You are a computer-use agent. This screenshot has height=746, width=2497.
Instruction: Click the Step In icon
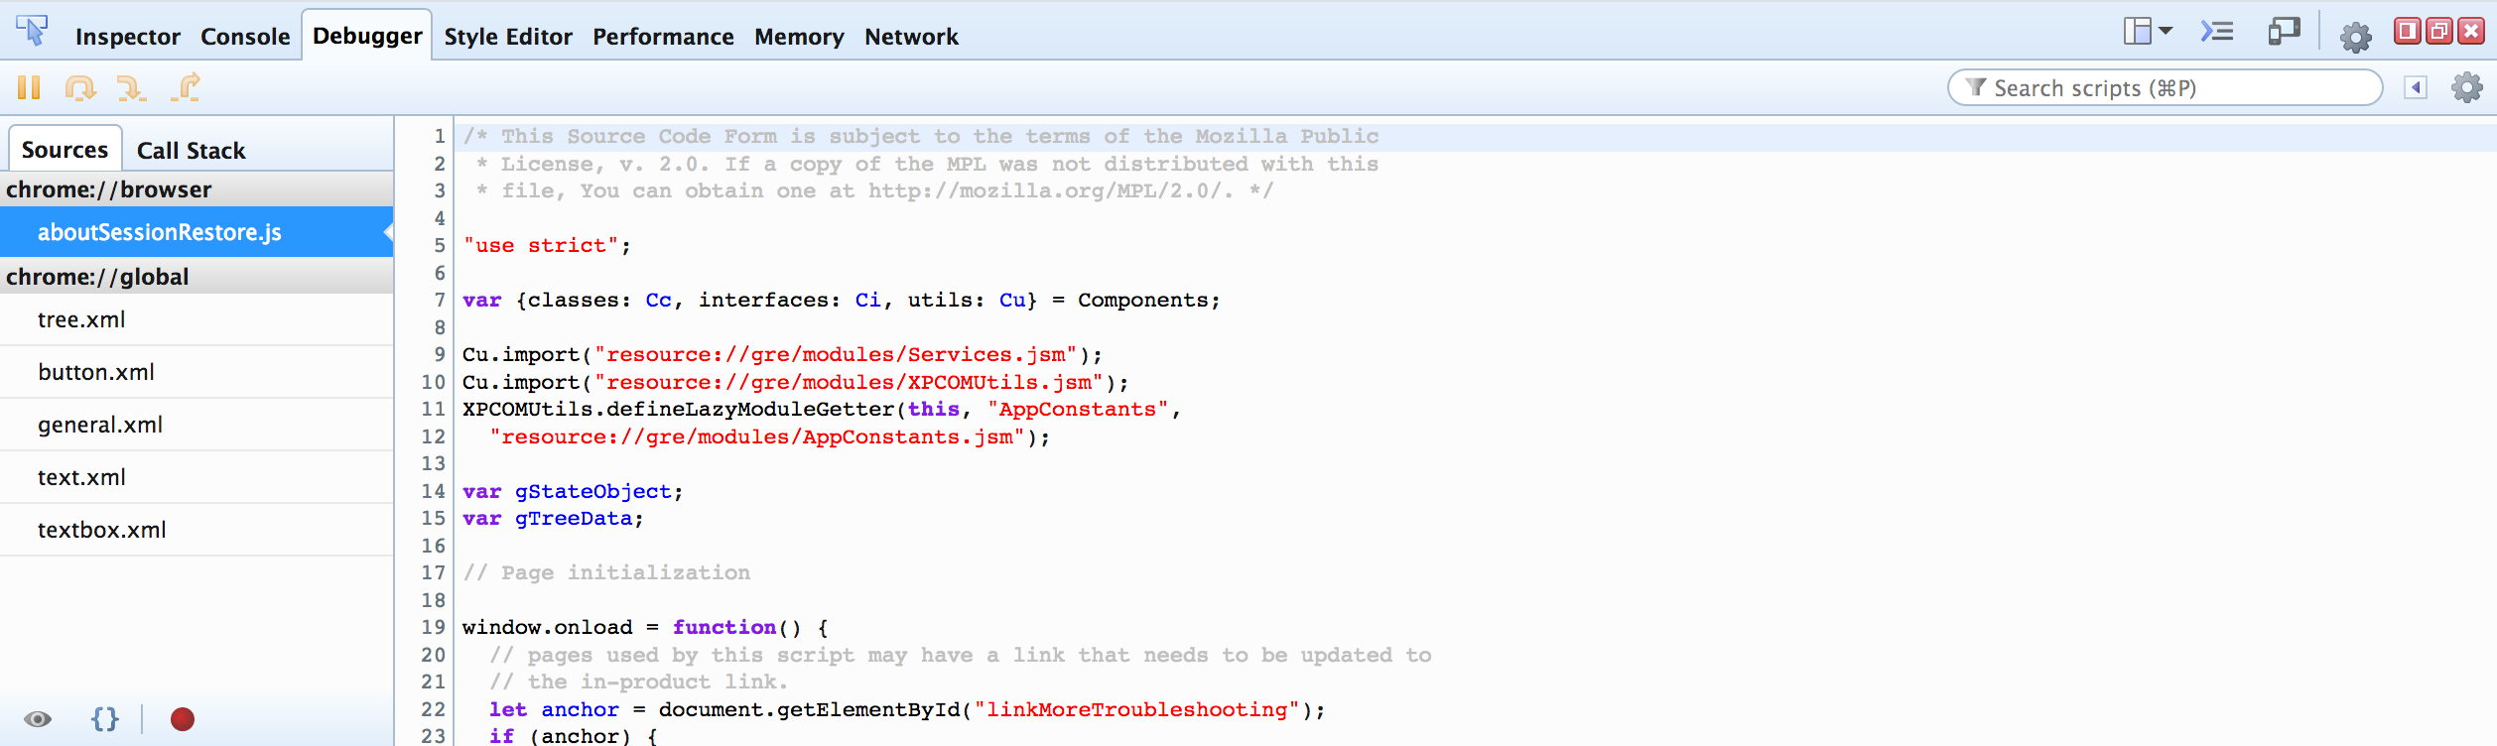click(130, 87)
